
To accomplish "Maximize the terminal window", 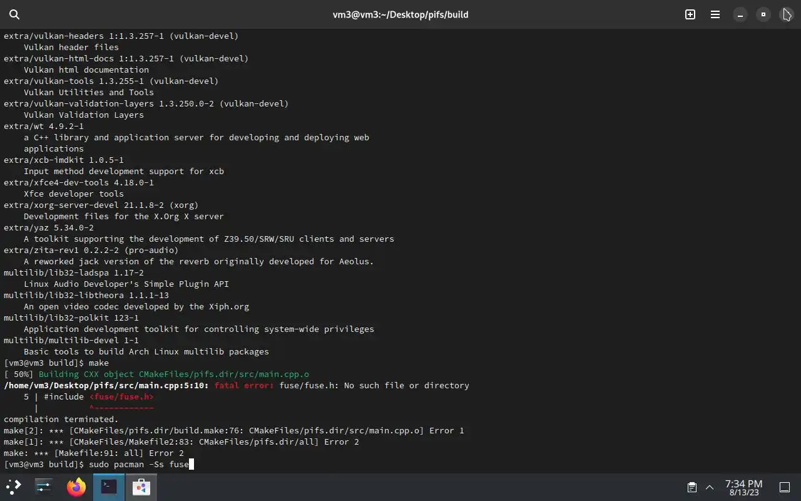I will tap(763, 14).
